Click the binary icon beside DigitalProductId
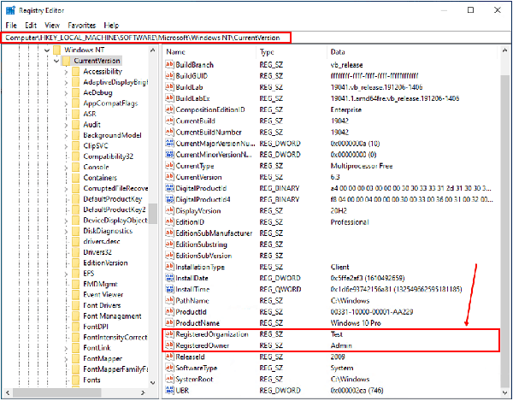The width and height of the screenshot is (513, 401). (x=169, y=187)
